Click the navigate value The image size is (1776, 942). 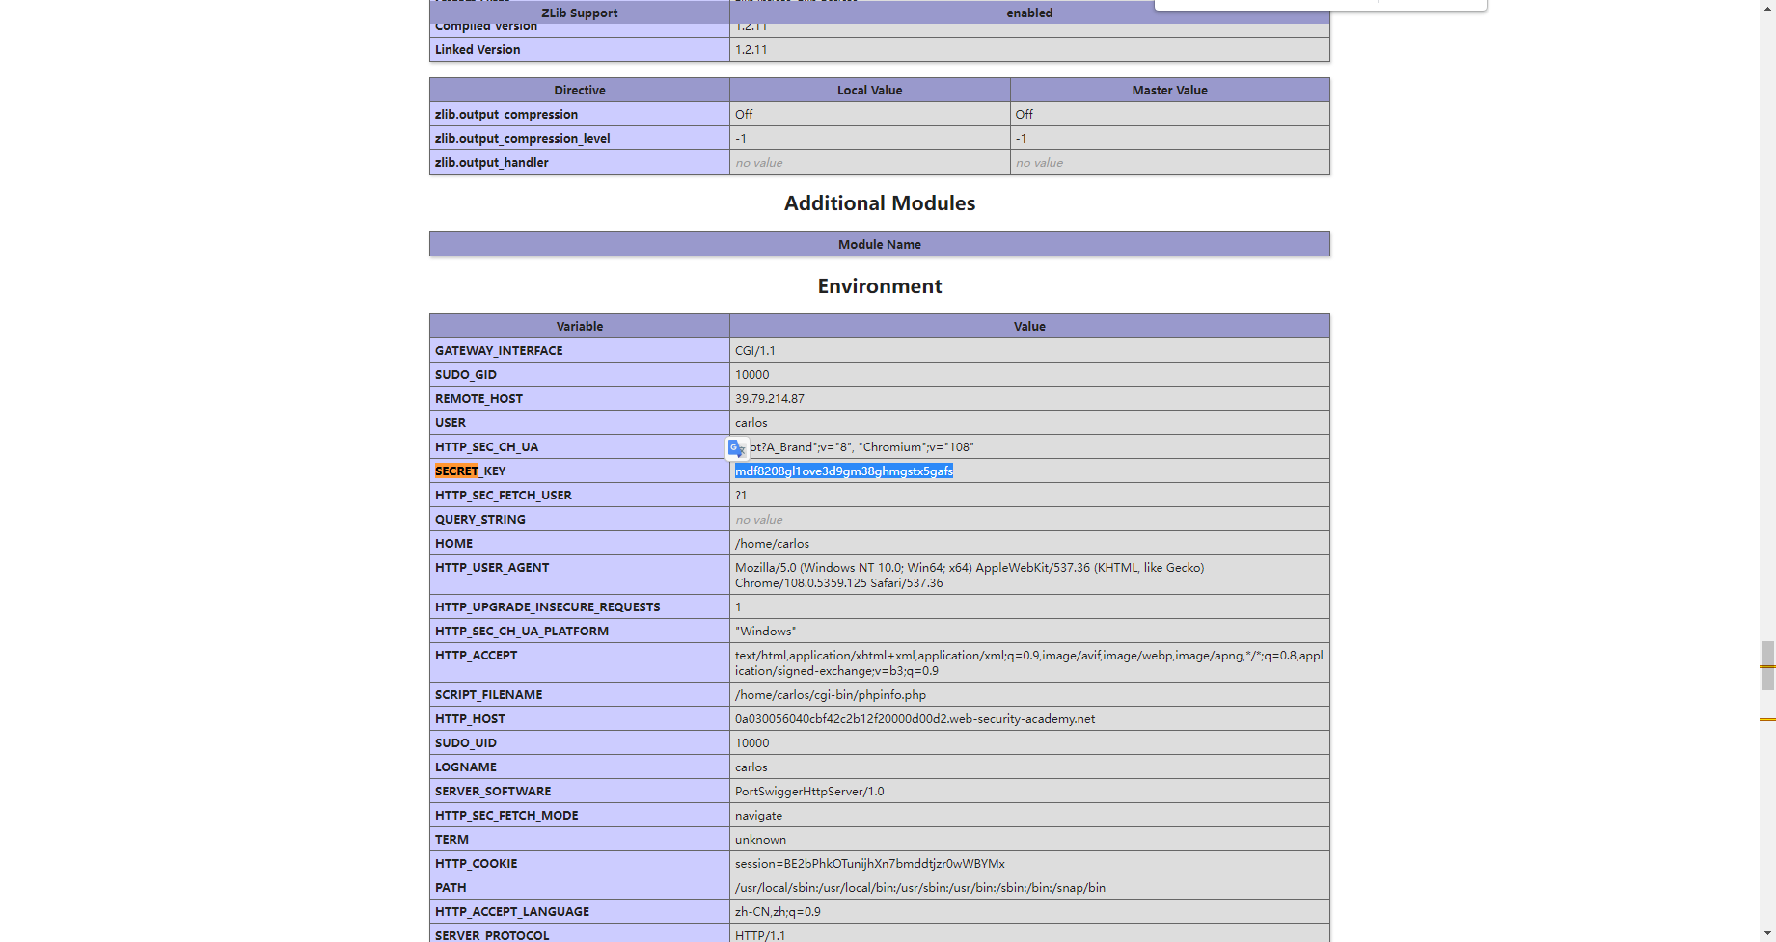click(758, 816)
